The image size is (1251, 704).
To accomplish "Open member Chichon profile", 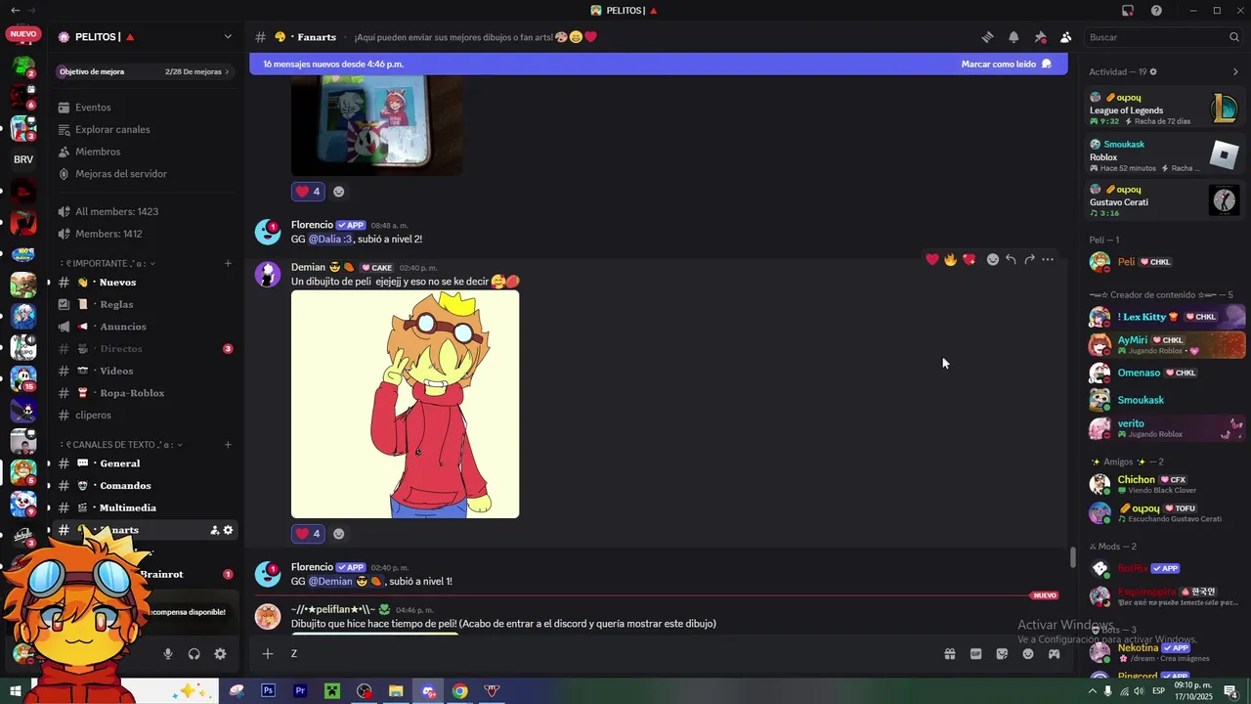I will click(x=1167, y=484).
